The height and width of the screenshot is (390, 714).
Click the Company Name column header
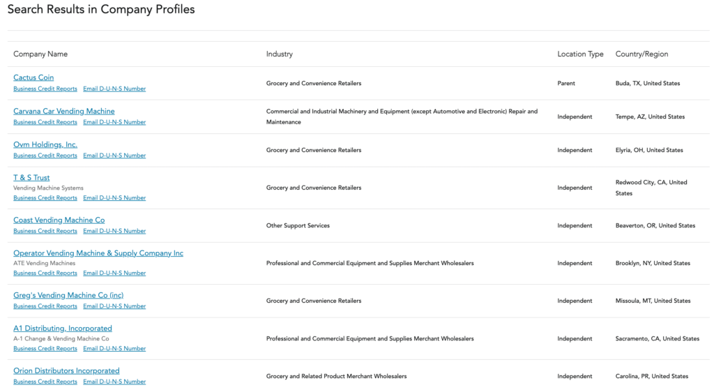point(40,54)
